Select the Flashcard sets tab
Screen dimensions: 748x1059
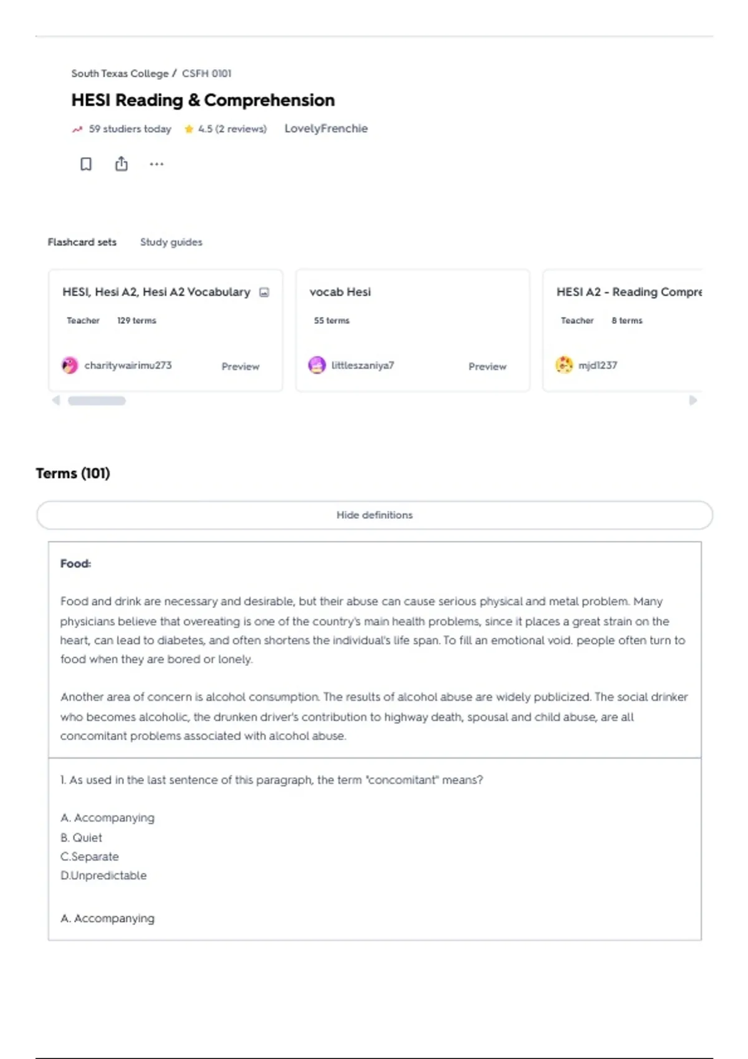click(x=82, y=242)
